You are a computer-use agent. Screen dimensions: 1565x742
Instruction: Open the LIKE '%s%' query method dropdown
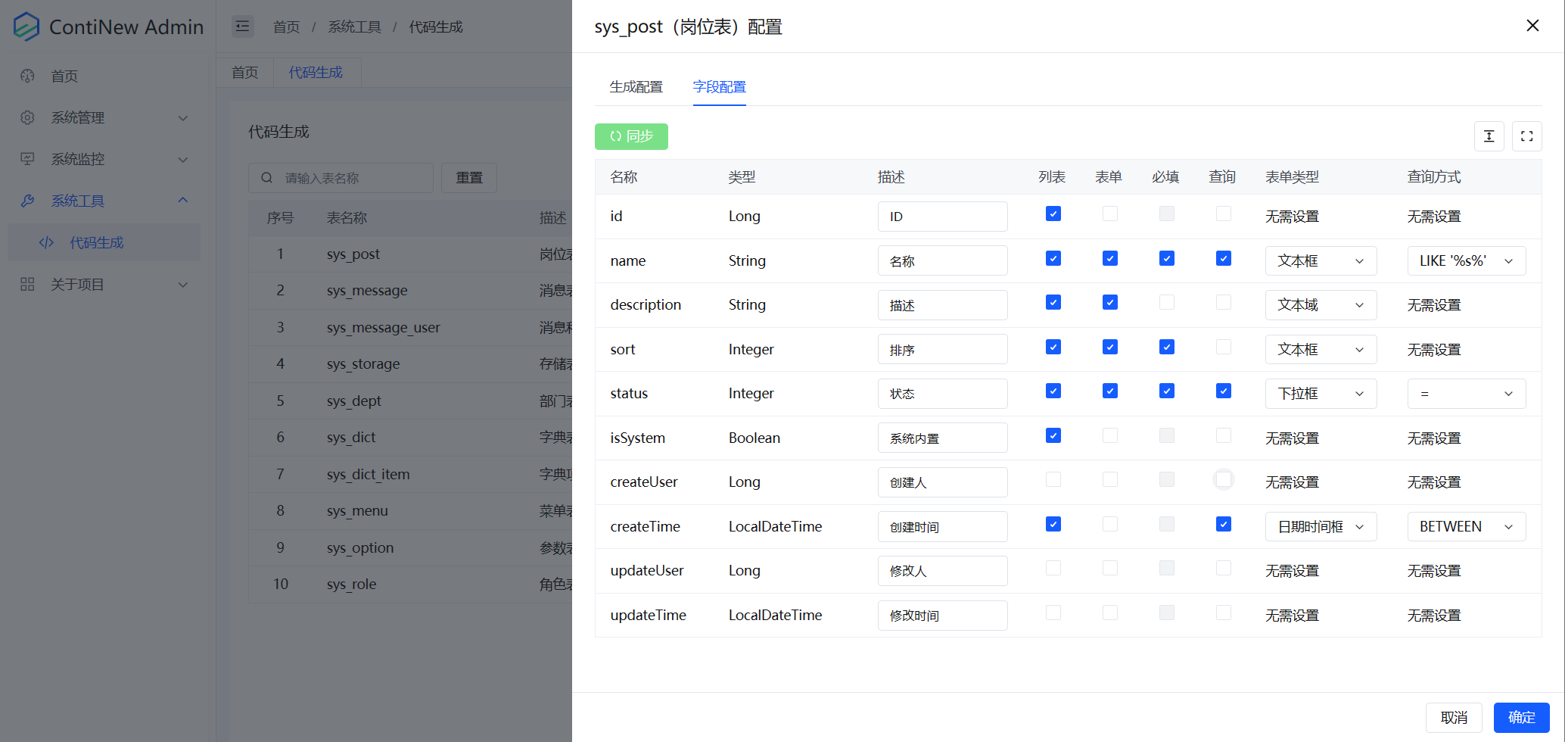(x=1466, y=260)
